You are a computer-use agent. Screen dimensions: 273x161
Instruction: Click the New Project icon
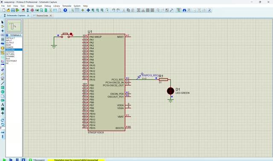click(x=4, y=10)
